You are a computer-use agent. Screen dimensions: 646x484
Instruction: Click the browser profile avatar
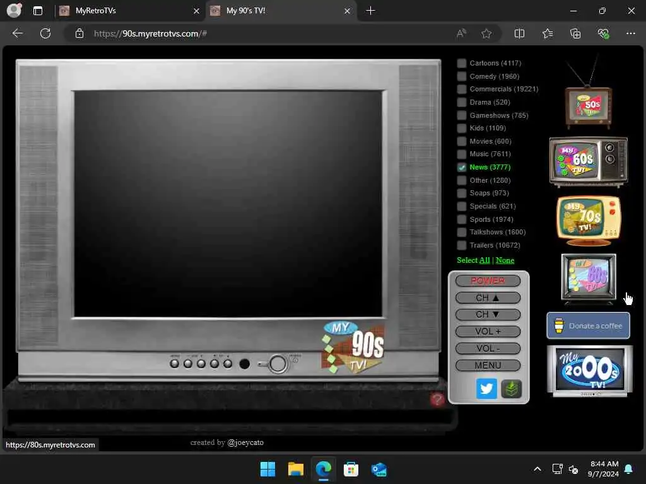pos(14,11)
